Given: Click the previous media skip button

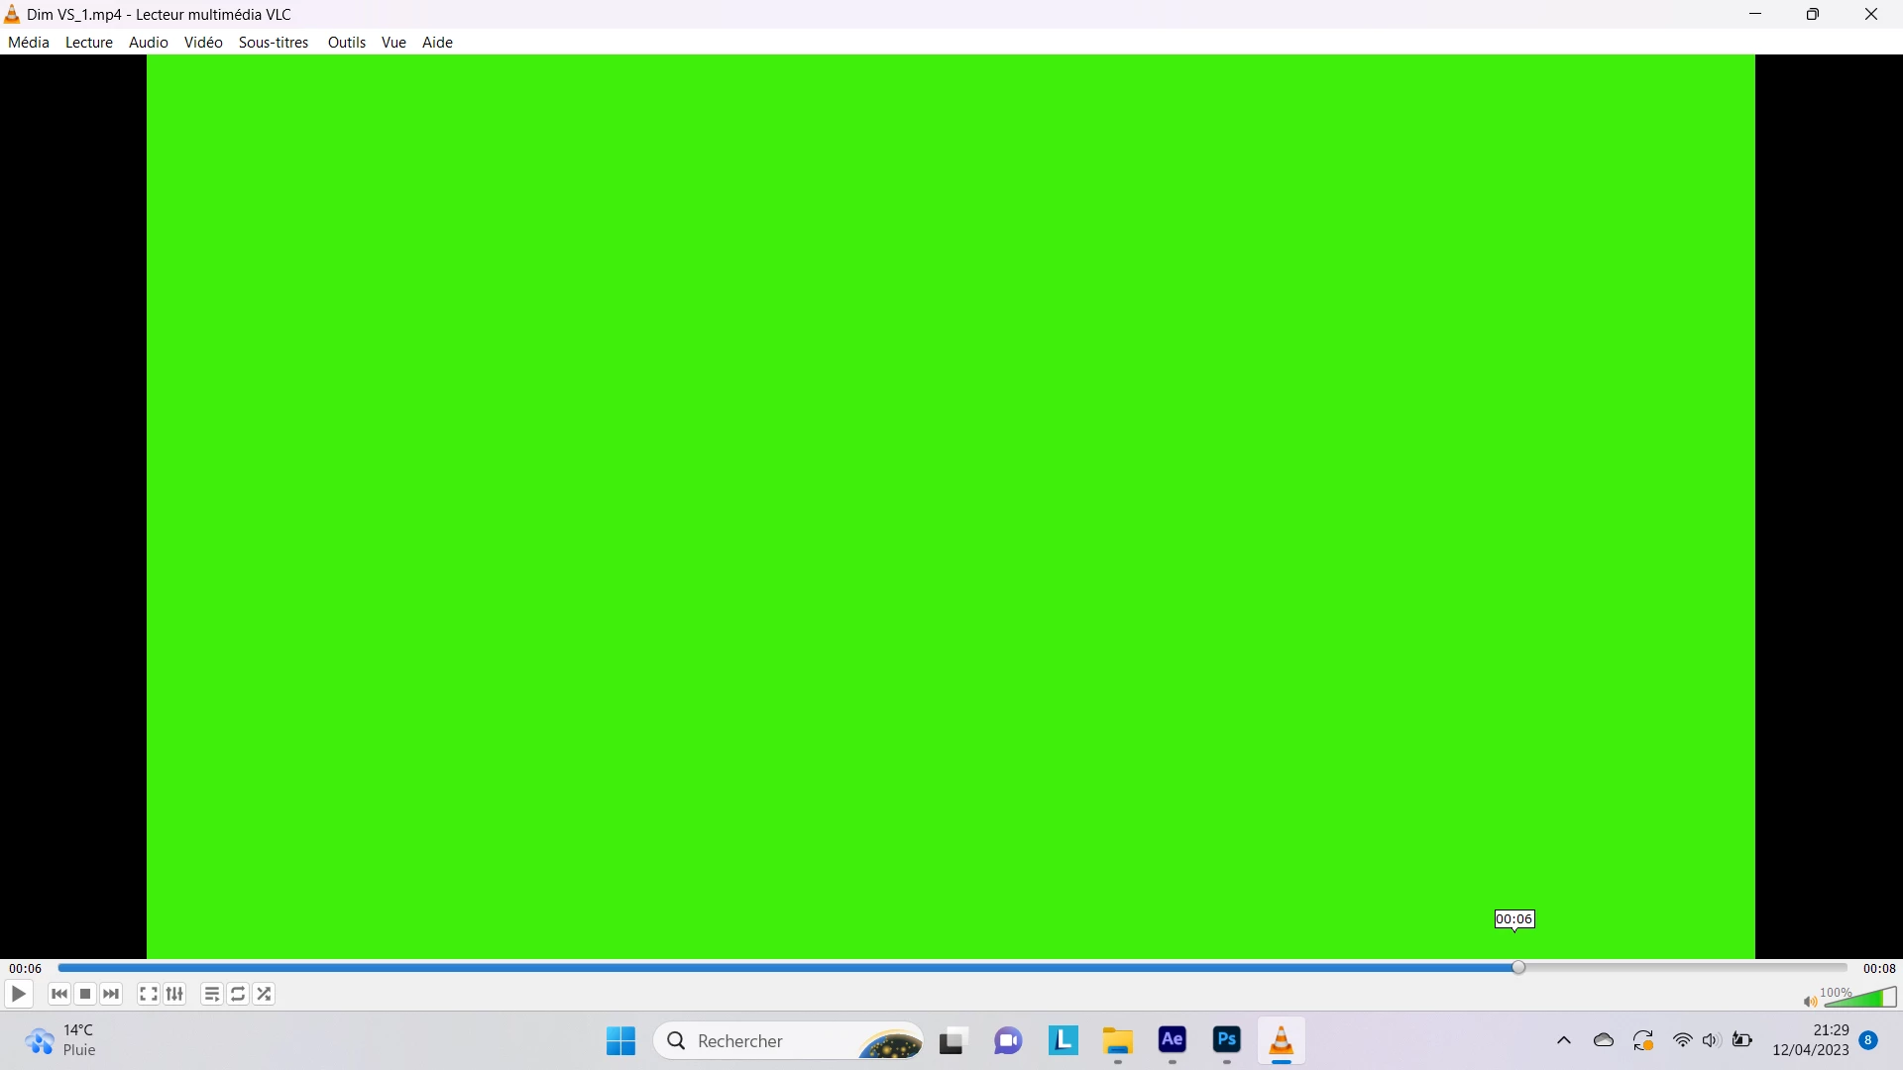Looking at the screenshot, I should pos(59,994).
